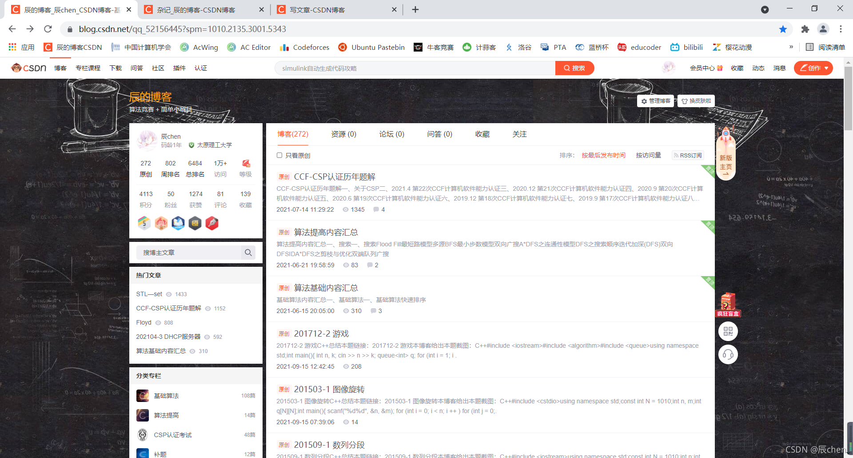853x458 pixels.
Task: Click the 搜博主文章 search field
Action: pyautogui.click(x=188, y=253)
